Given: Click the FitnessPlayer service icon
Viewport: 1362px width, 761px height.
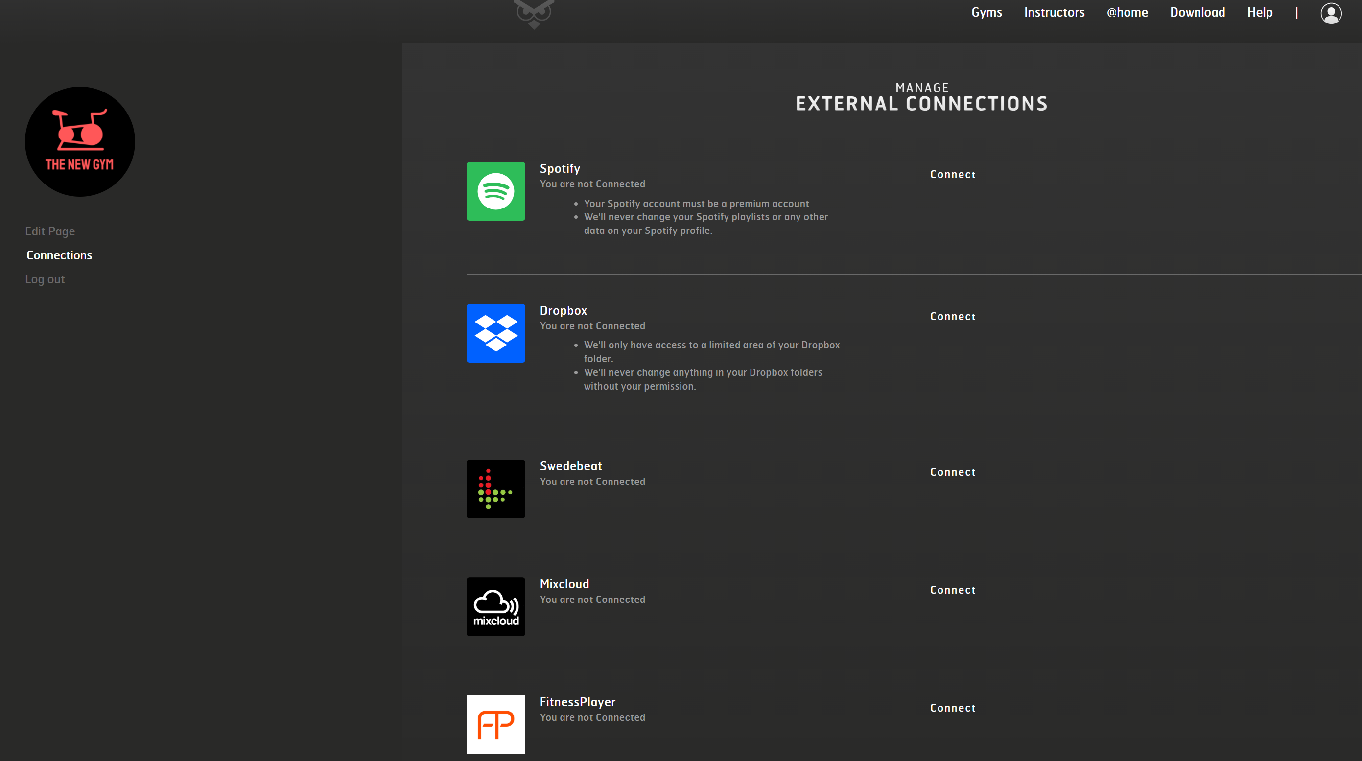Looking at the screenshot, I should [x=495, y=724].
